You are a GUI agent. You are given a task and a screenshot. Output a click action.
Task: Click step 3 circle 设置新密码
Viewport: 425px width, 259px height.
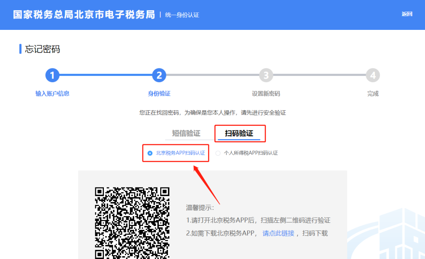coord(266,75)
